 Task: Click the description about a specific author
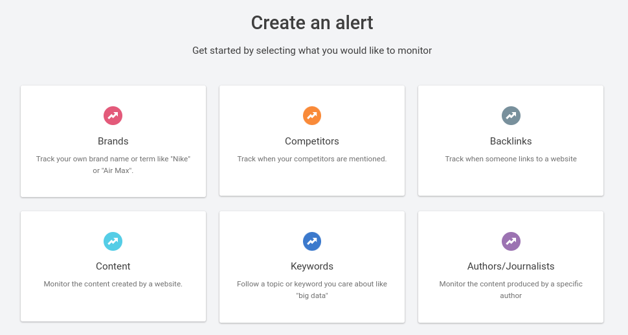coord(511,290)
